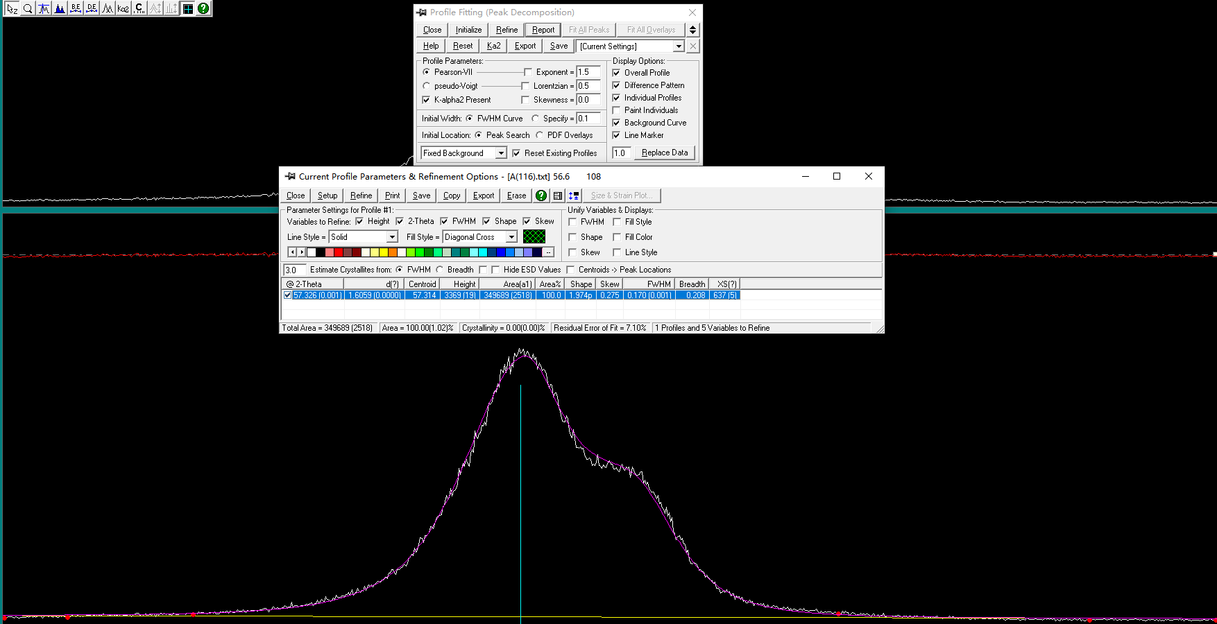The width and height of the screenshot is (1217, 624).
Task: Toggle Line Marker display option
Action: click(617, 135)
